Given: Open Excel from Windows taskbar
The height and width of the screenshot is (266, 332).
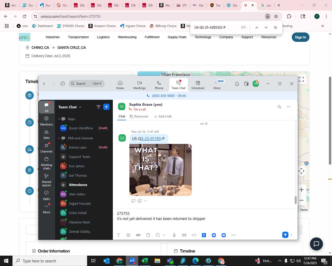Looking at the screenshot, I should tap(145, 261).
